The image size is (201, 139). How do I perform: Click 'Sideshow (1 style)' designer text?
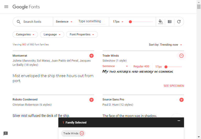coord(114,61)
